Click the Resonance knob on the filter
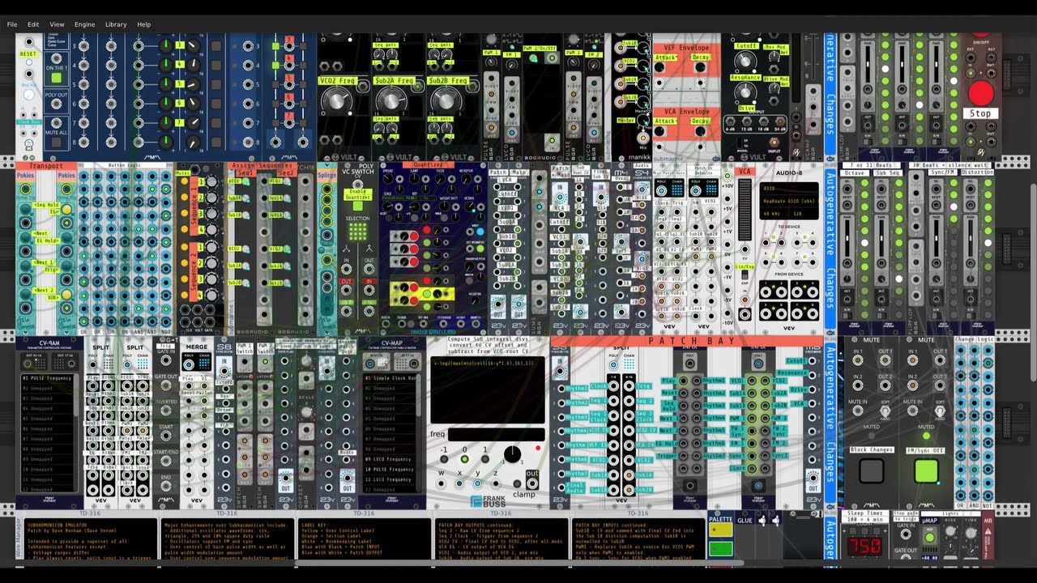This screenshot has height=583, width=1037. [746, 92]
